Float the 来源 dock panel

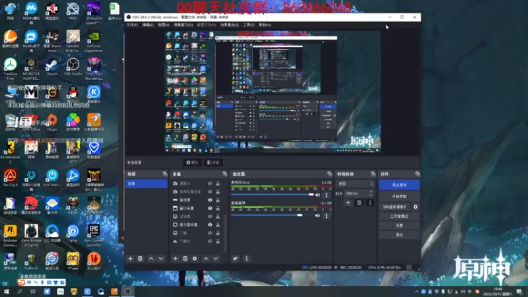tap(224, 174)
